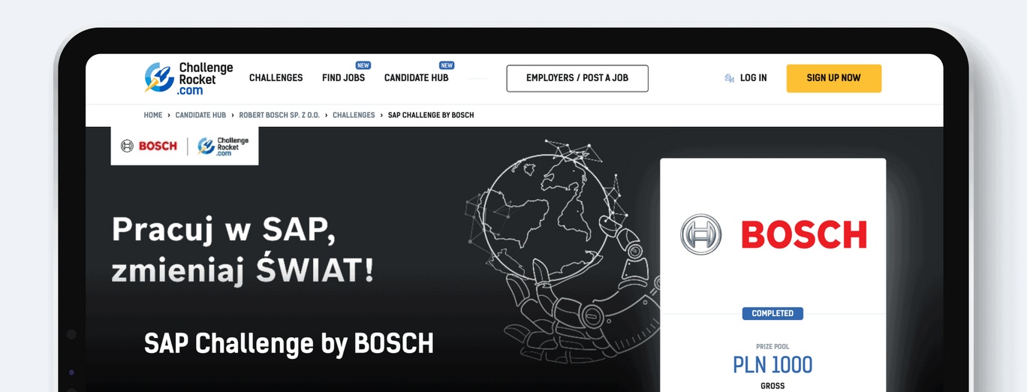Click the language icon beside Log In

click(x=729, y=78)
